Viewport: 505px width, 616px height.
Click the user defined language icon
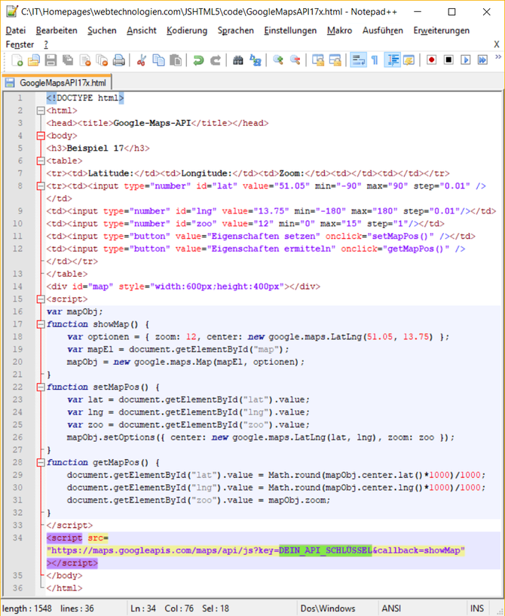click(409, 60)
